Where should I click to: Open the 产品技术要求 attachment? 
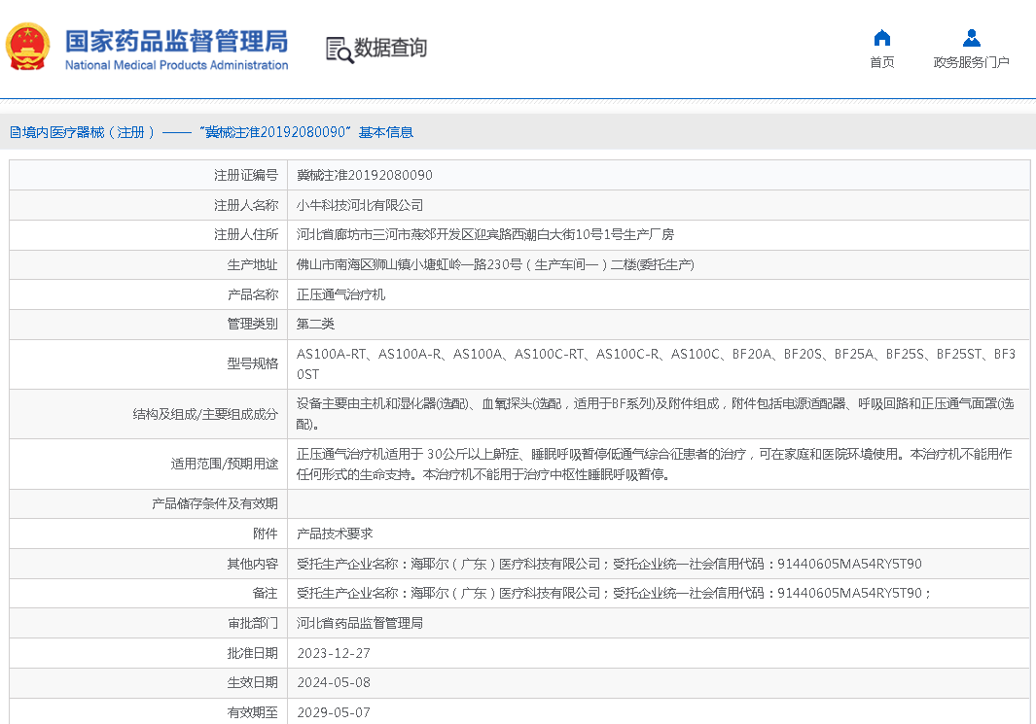point(334,534)
